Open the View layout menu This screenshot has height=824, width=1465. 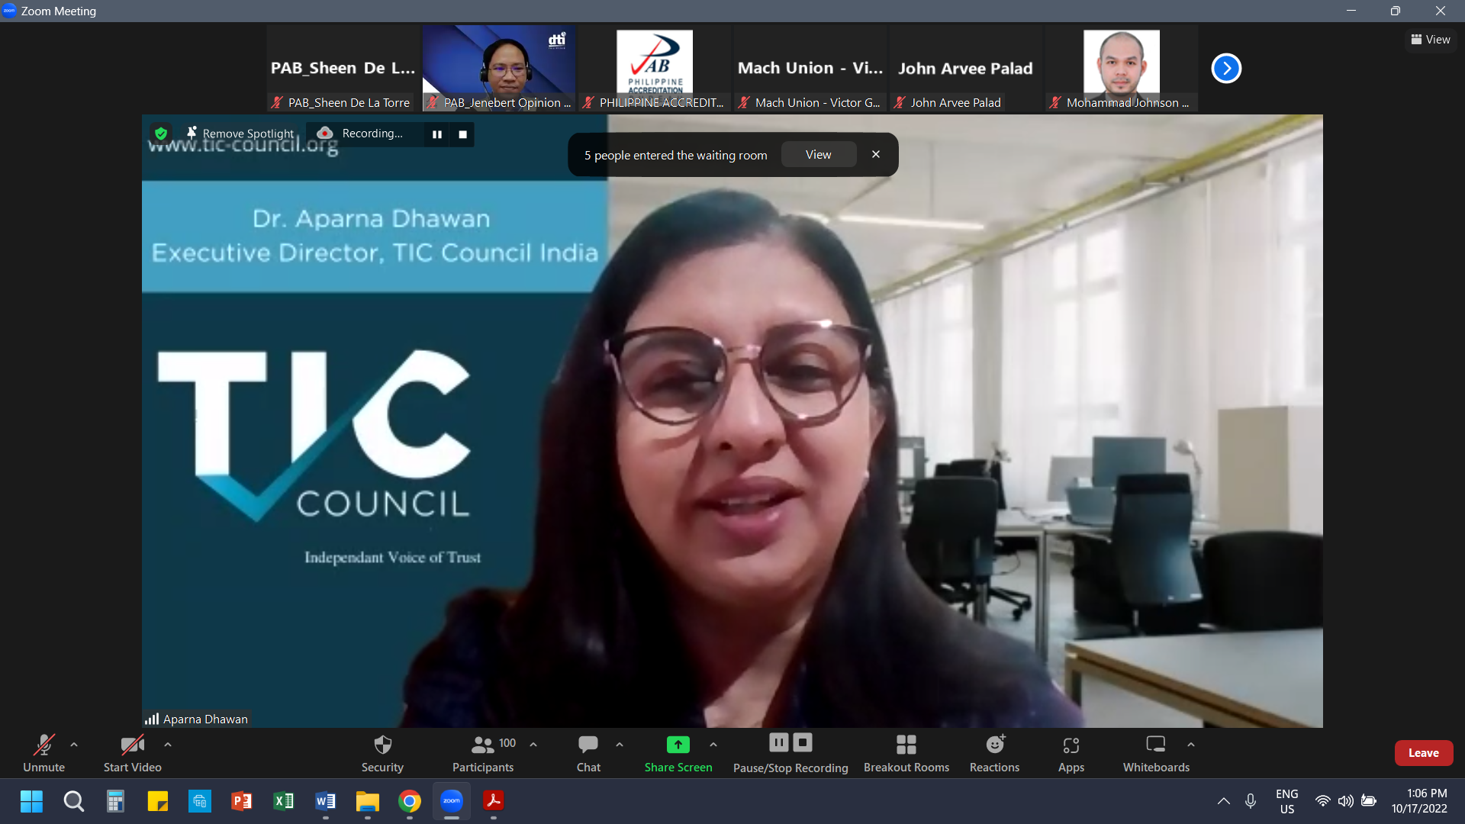pos(1431,40)
